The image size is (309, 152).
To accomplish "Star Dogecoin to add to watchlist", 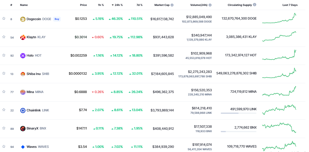I will [4, 18].
